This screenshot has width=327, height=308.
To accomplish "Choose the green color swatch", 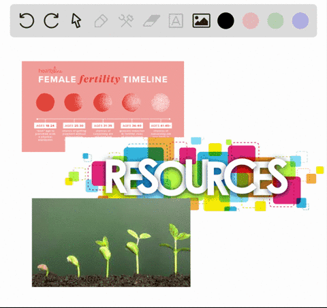I will pyautogui.click(x=275, y=21).
